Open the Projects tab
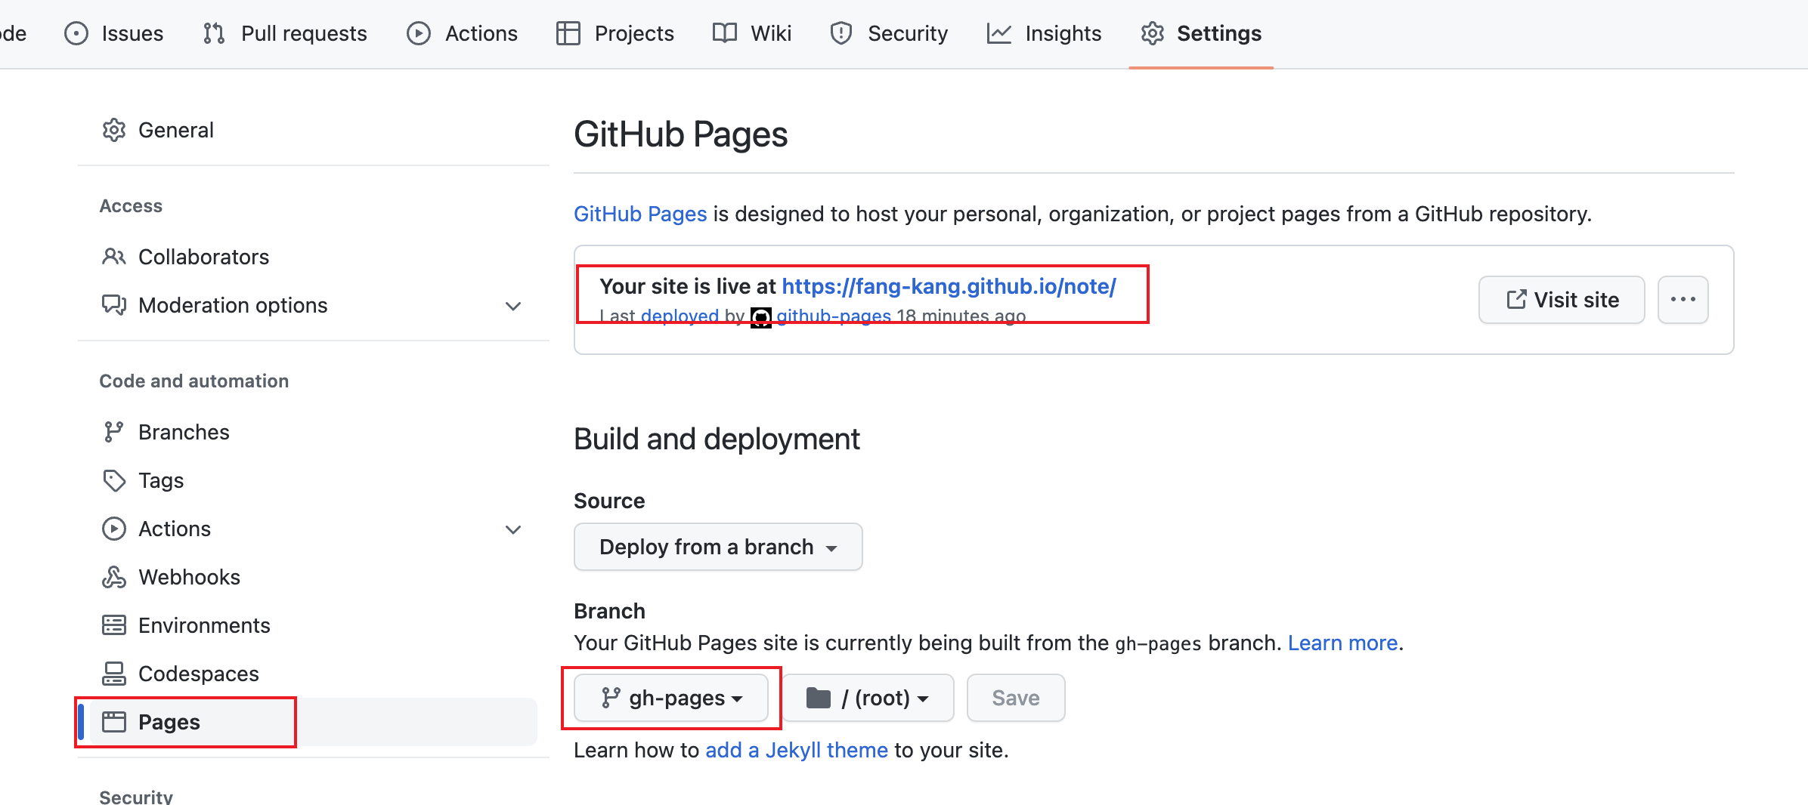Viewport: 1808px width, 805px height. 615,33
